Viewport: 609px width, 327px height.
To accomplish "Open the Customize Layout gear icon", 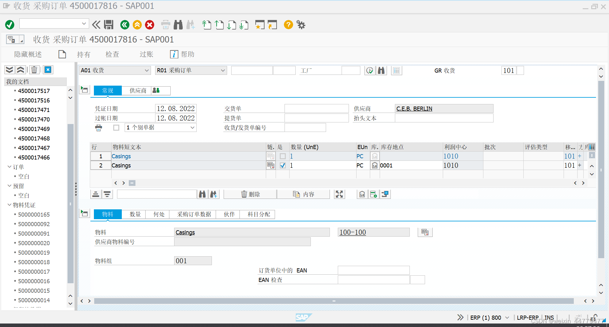I will pos(301,24).
